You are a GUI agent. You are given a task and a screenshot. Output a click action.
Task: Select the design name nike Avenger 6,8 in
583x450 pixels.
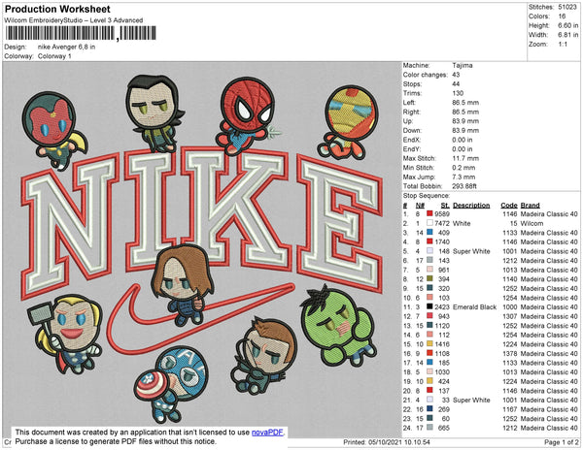pyautogui.click(x=66, y=47)
